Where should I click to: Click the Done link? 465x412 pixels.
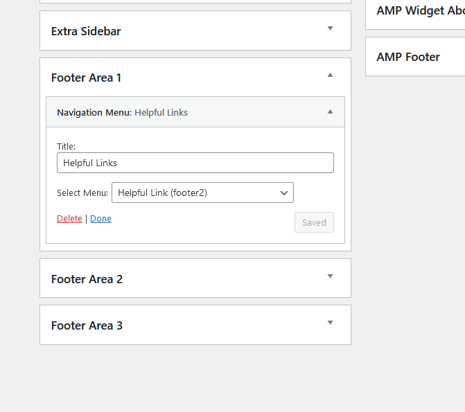coord(100,219)
